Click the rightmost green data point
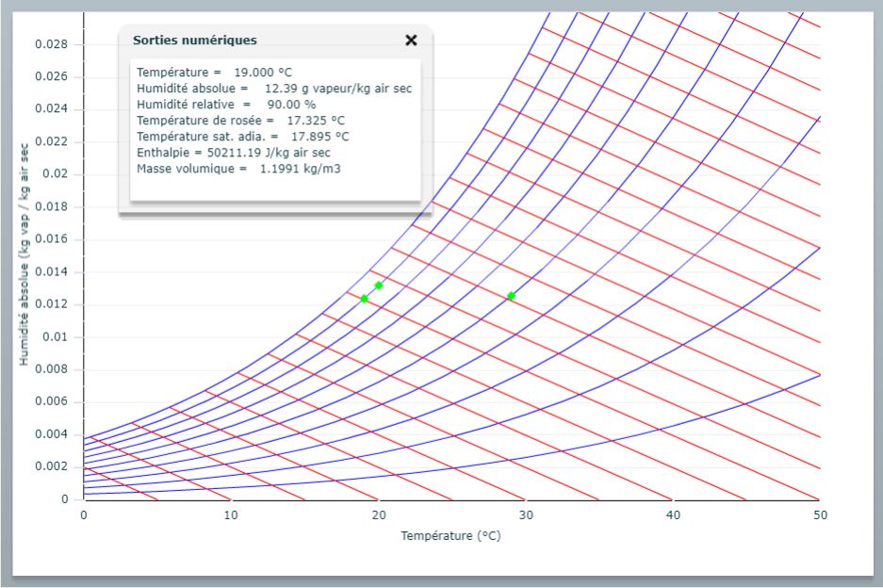 [x=511, y=296]
